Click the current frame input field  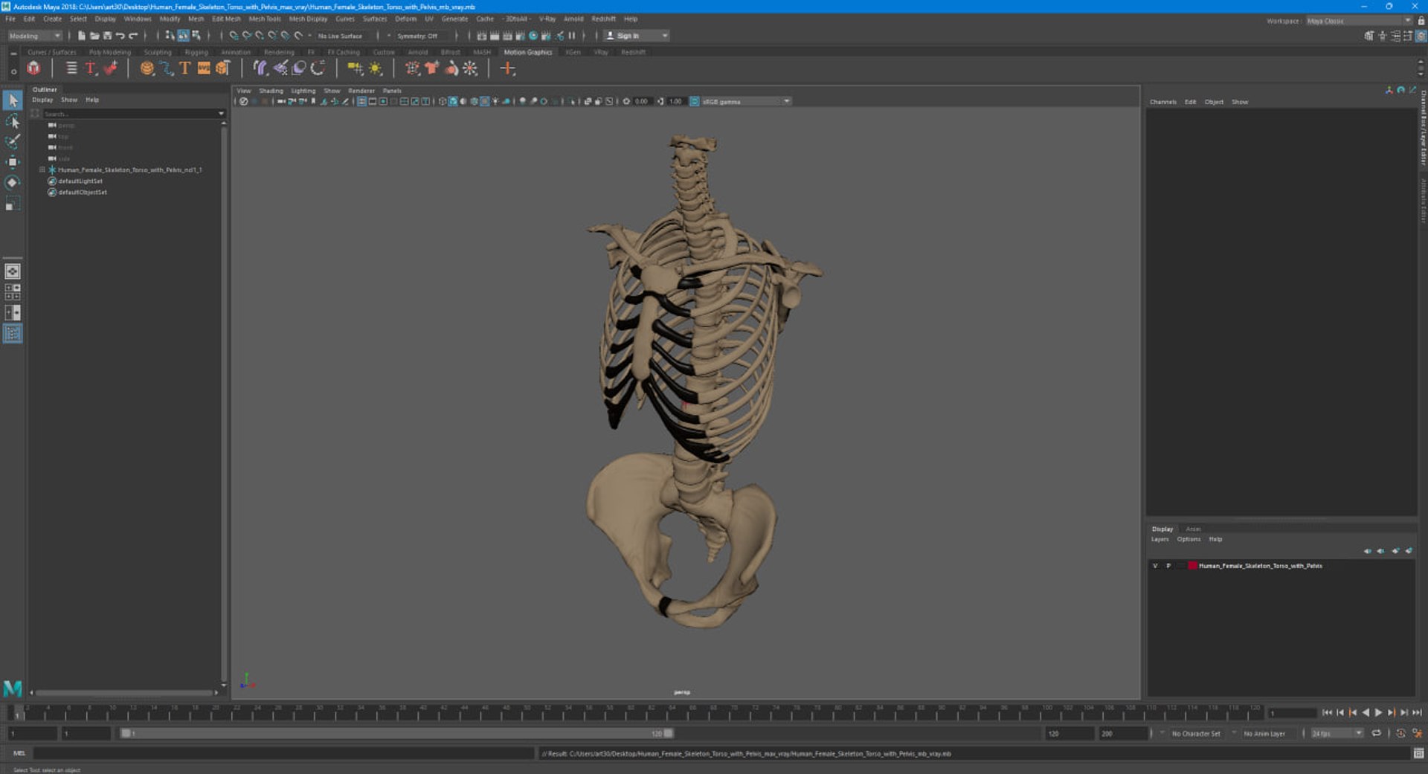tap(1293, 713)
